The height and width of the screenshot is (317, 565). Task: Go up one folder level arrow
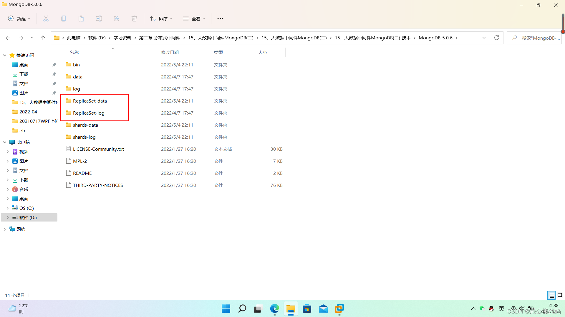pyautogui.click(x=43, y=38)
